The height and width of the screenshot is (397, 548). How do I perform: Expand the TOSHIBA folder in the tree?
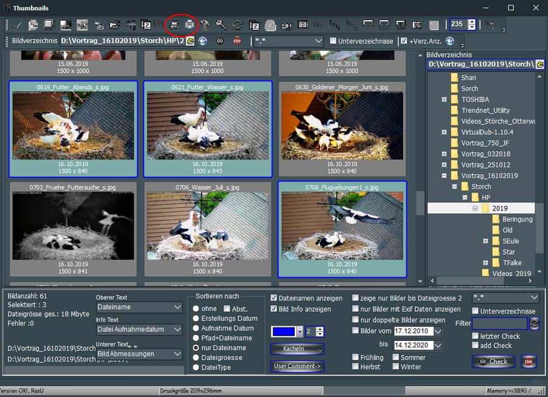tap(444, 99)
